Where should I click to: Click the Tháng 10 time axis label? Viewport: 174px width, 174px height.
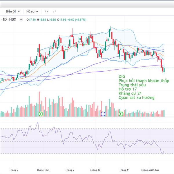pos(95,170)
